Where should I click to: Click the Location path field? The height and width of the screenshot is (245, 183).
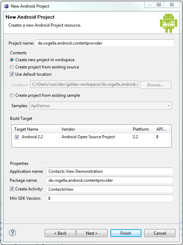[x=84, y=84]
